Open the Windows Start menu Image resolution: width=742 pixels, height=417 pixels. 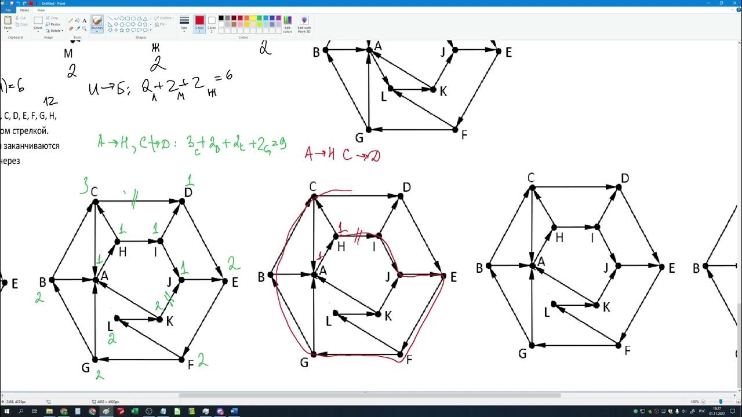coord(7,411)
